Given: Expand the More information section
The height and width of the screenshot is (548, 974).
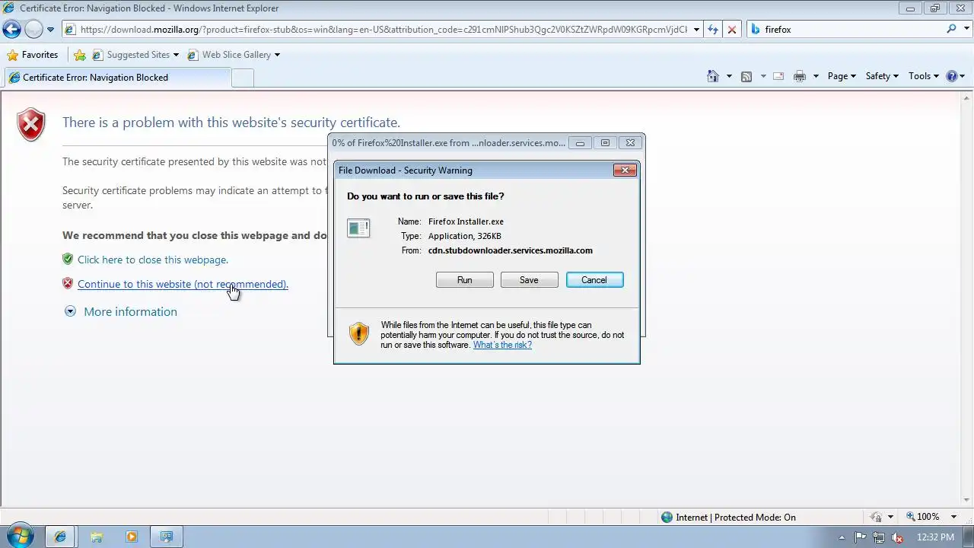Looking at the screenshot, I should (121, 311).
